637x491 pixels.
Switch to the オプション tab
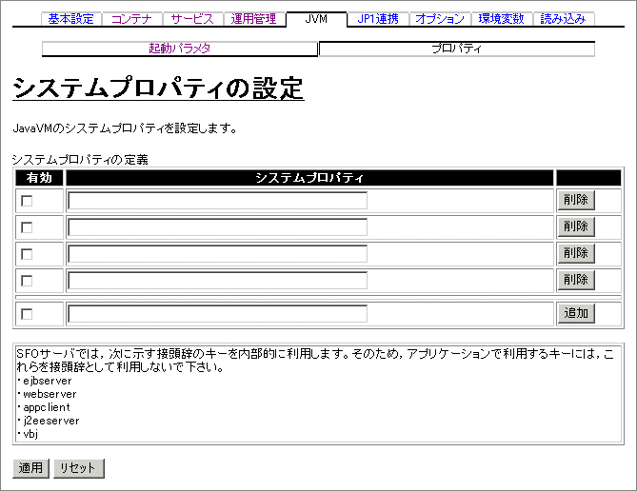440,19
